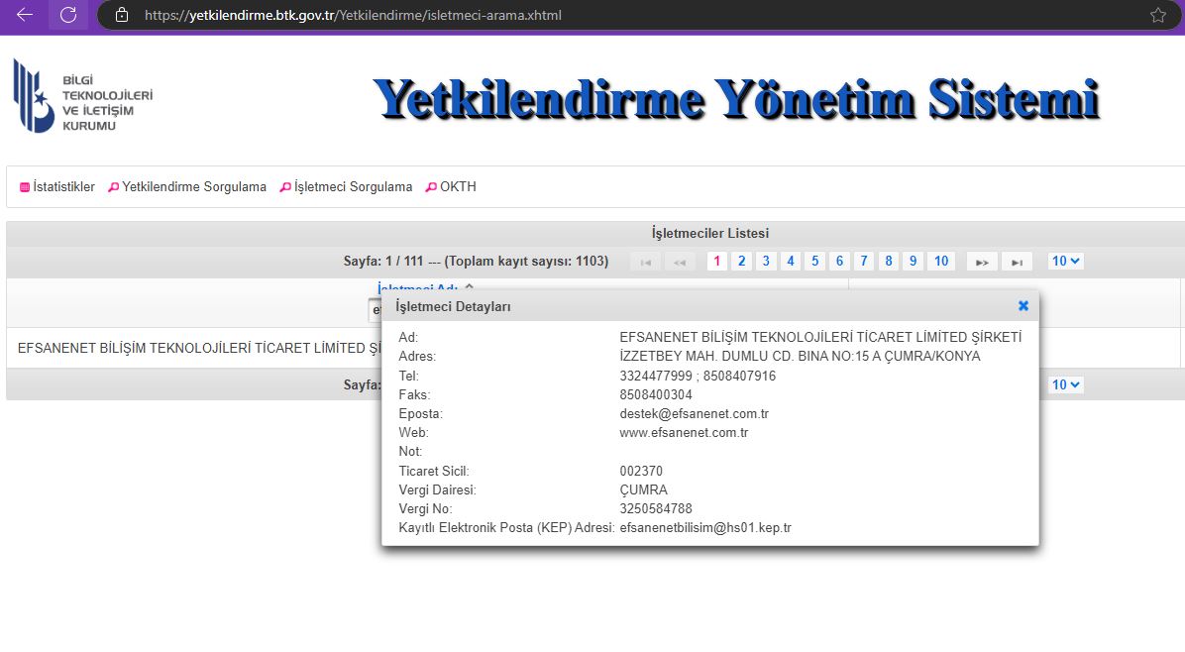Go to page 8 of results

(x=889, y=262)
